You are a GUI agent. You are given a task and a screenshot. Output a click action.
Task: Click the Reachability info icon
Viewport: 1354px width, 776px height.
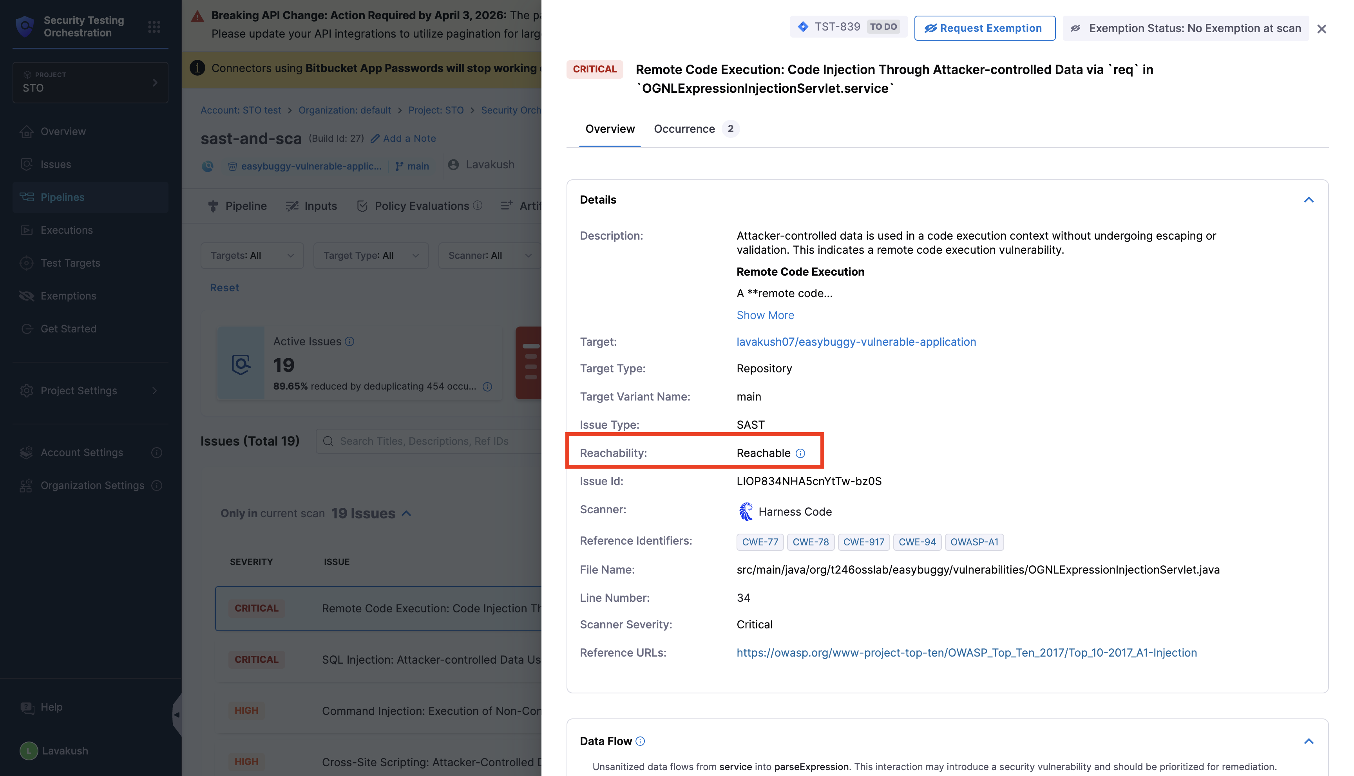(800, 453)
